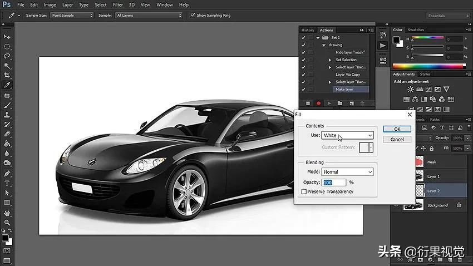The width and height of the screenshot is (473, 266).
Task: Click OK in the Fill dialog
Action: [x=397, y=129]
